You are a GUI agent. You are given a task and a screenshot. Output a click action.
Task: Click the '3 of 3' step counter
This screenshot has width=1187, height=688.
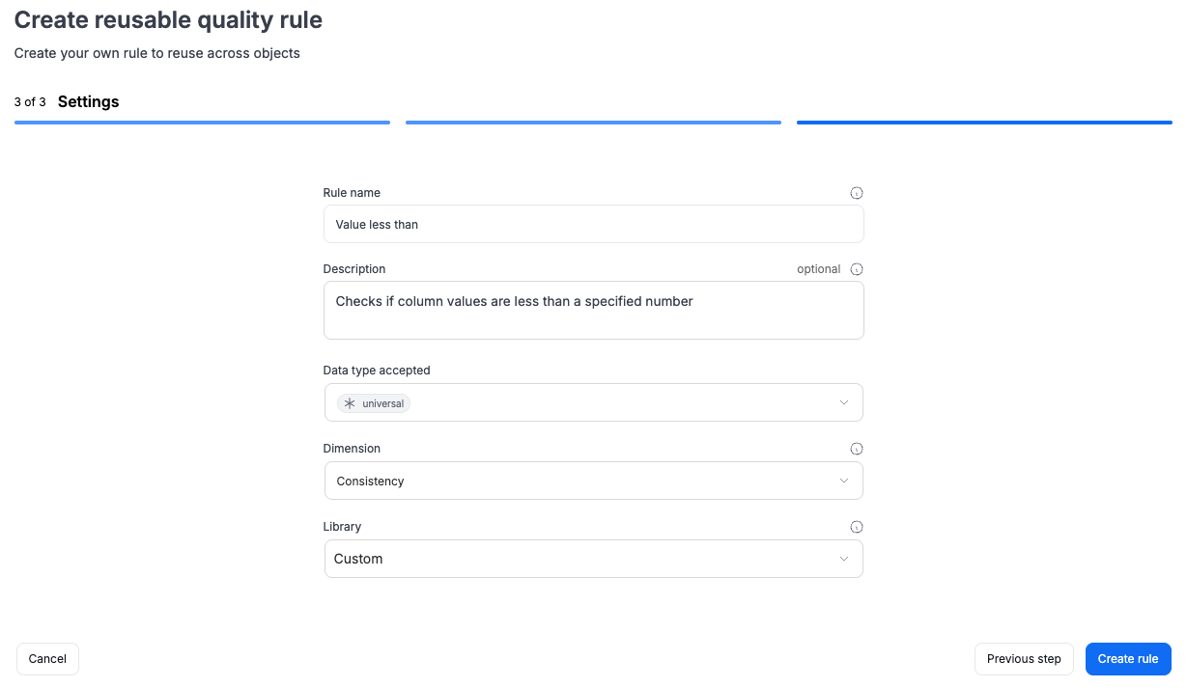[30, 102]
